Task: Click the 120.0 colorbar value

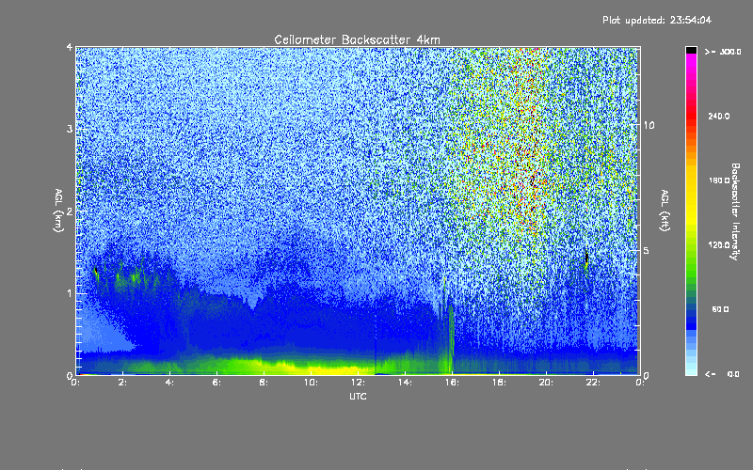Action: coord(719,244)
